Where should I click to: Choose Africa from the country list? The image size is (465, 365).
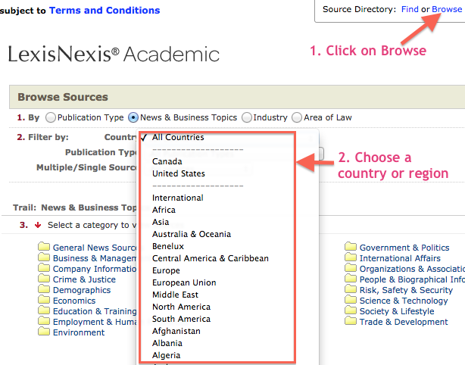(x=164, y=210)
